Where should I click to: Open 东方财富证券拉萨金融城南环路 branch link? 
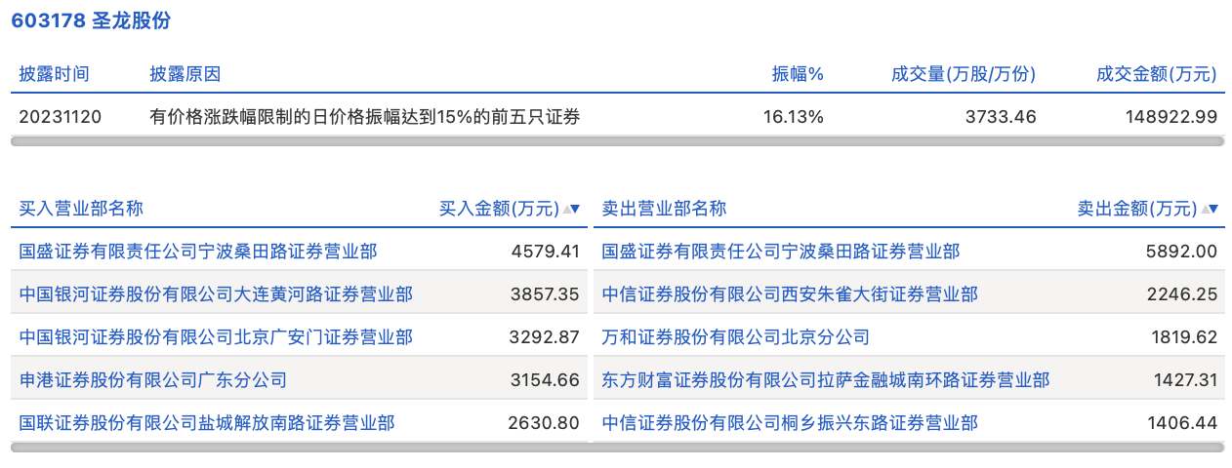pyautogui.click(x=826, y=380)
